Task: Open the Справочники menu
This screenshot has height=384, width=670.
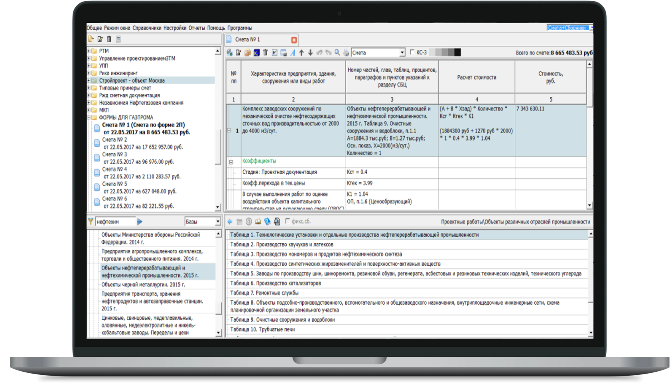Action: tap(147, 28)
